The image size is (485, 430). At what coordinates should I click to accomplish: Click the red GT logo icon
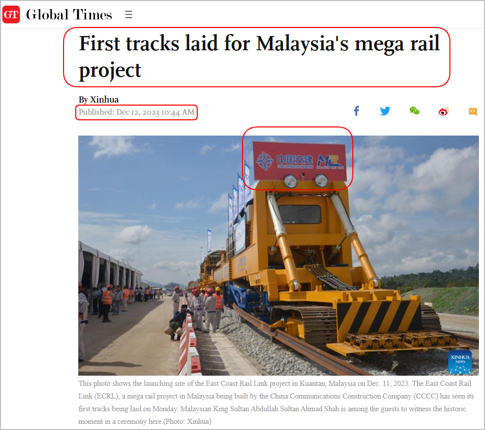tap(11, 14)
